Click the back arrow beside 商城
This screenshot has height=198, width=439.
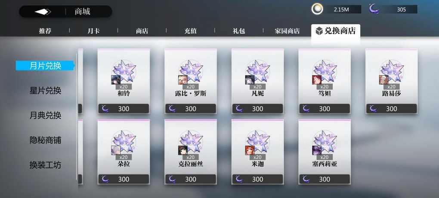(x=43, y=12)
